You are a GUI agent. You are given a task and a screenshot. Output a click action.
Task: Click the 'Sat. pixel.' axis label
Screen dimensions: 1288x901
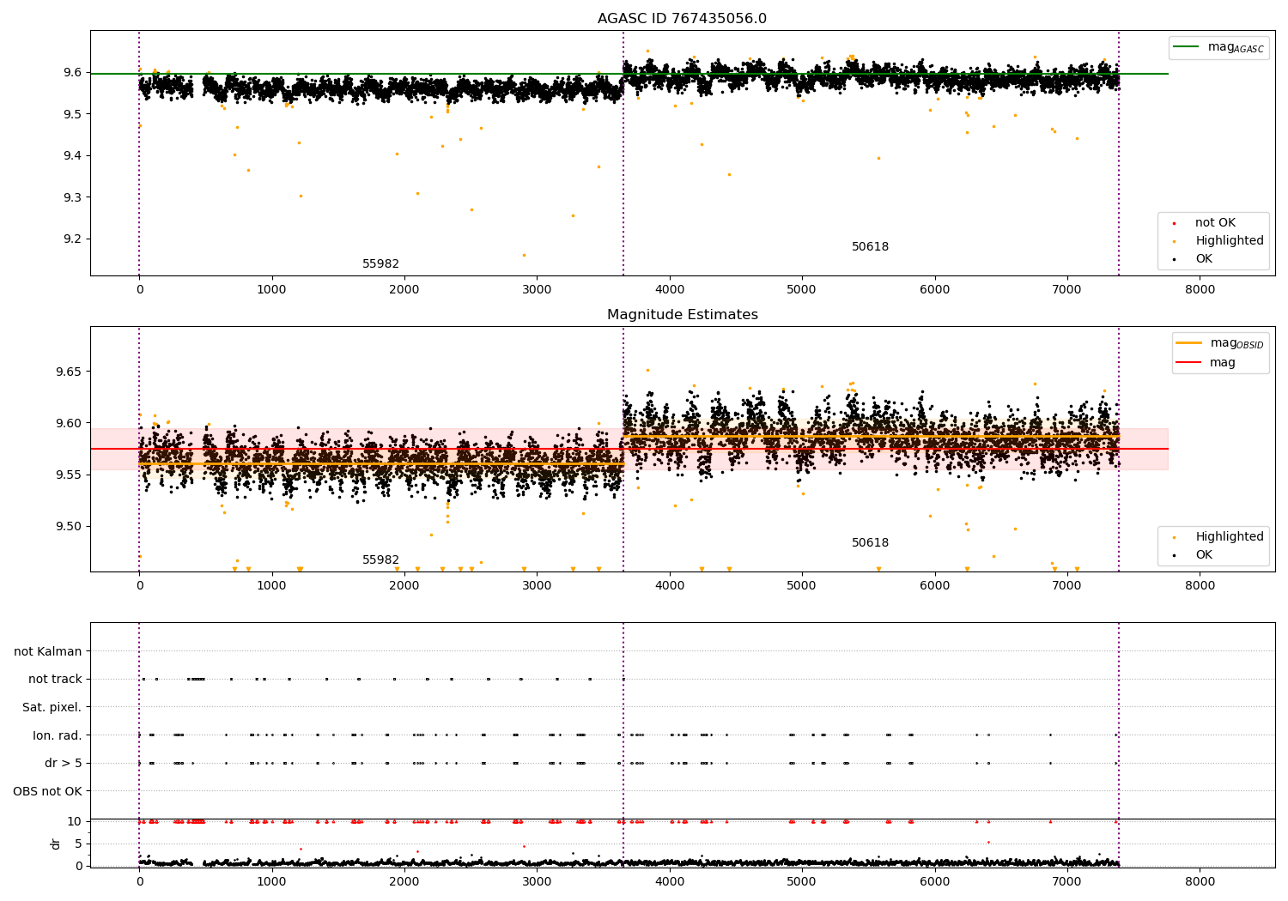pyautogui.click(x=52, y=708)
